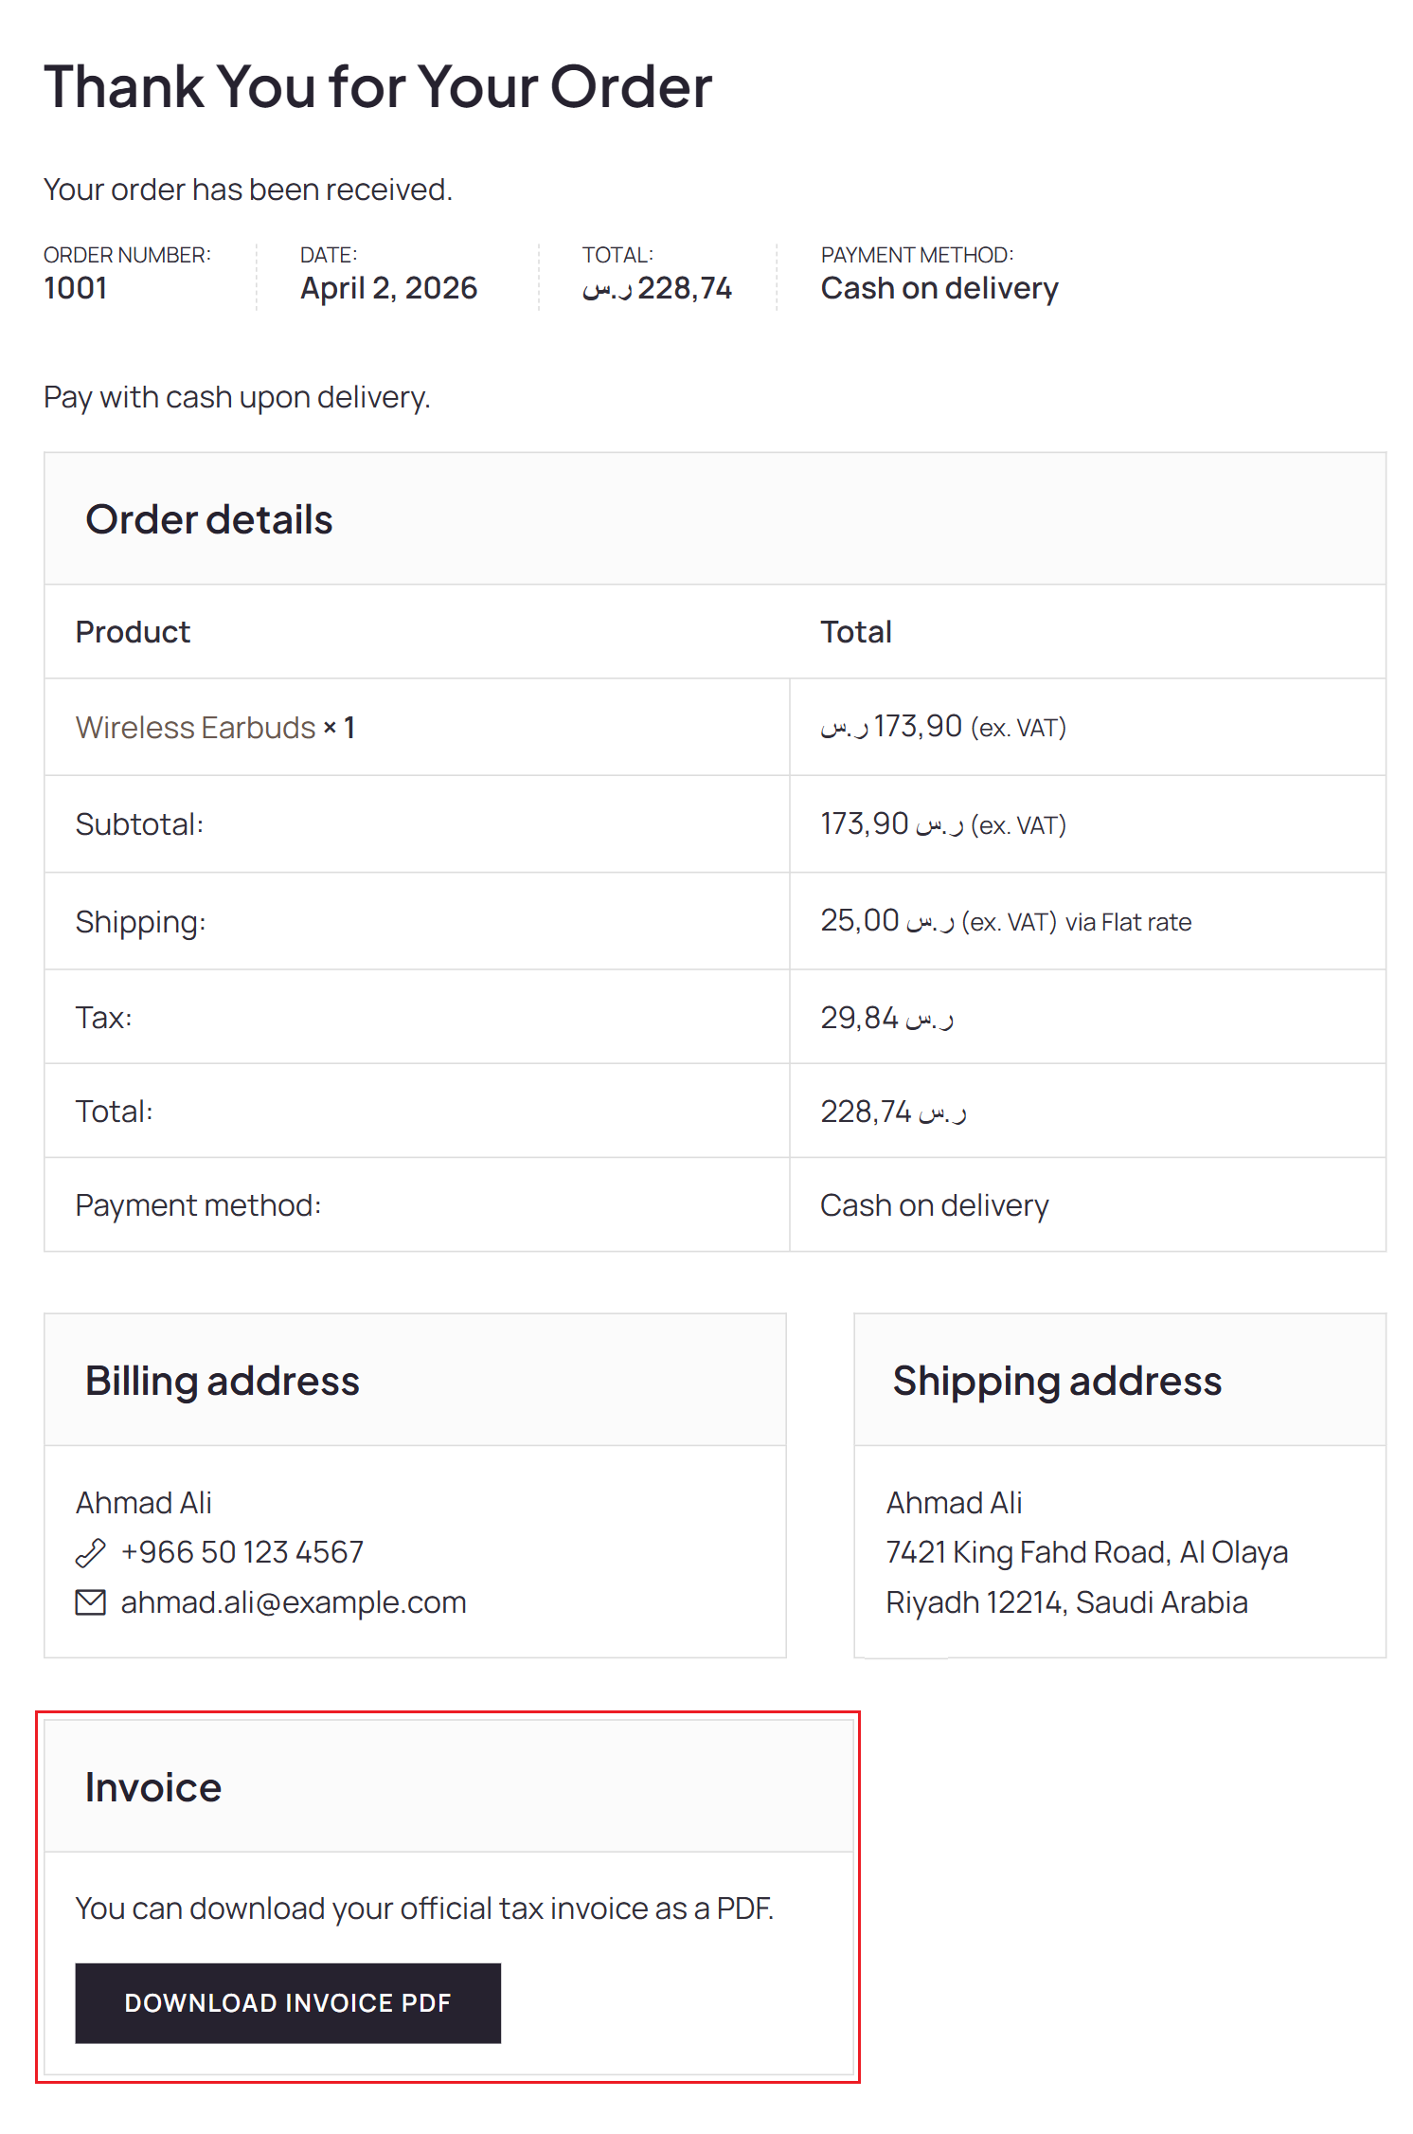The height and width of the screenshot is (2134, 1413).
Task: Click the phone number +966 50 123 4567
Action: (242, 1552)
